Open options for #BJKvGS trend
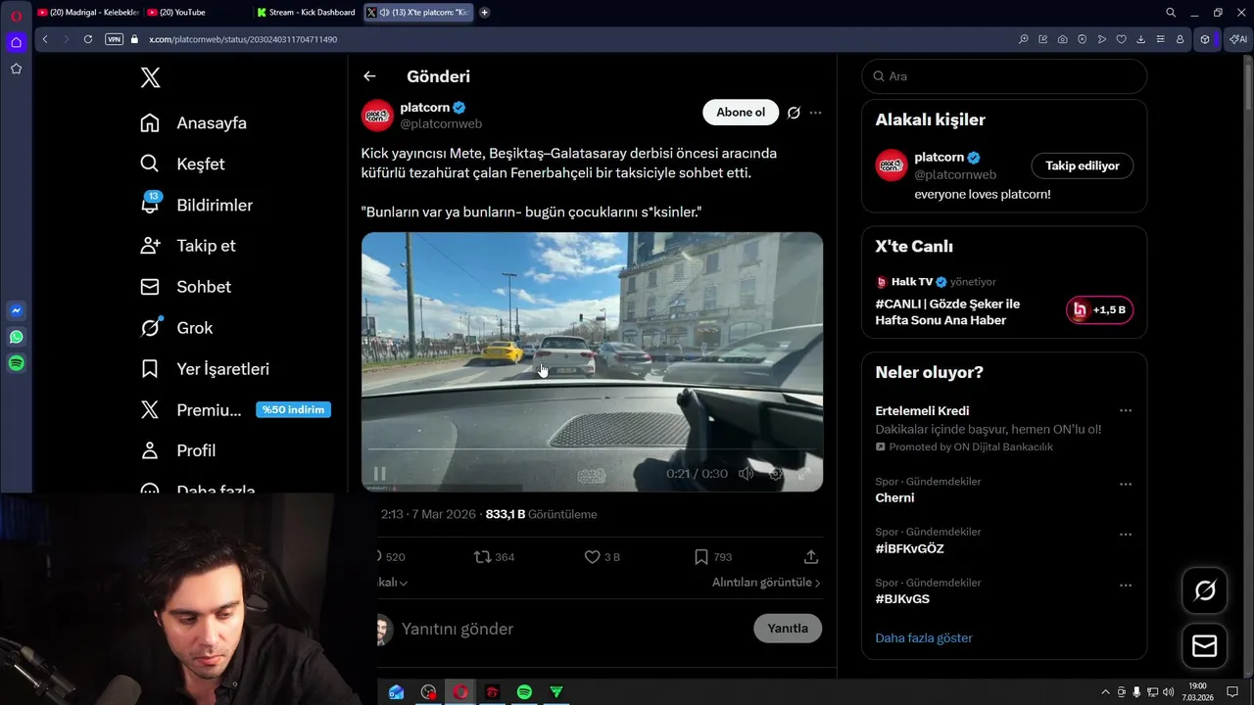Image resolution: width=1254 pixels, height=705 pixels. pyautogui.click(x=1126, y=586)
